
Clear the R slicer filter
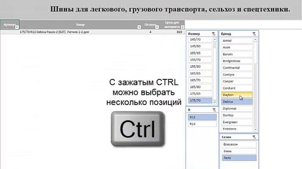214,110
